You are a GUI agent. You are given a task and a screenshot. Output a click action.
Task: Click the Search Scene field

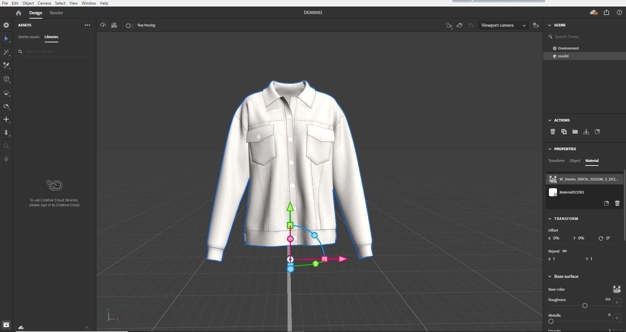click(x=585, y=36)
